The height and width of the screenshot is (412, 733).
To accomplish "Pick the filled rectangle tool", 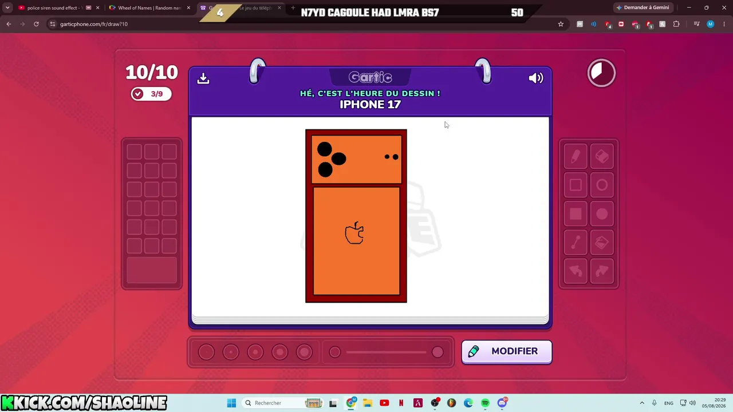I will (576, 214).
